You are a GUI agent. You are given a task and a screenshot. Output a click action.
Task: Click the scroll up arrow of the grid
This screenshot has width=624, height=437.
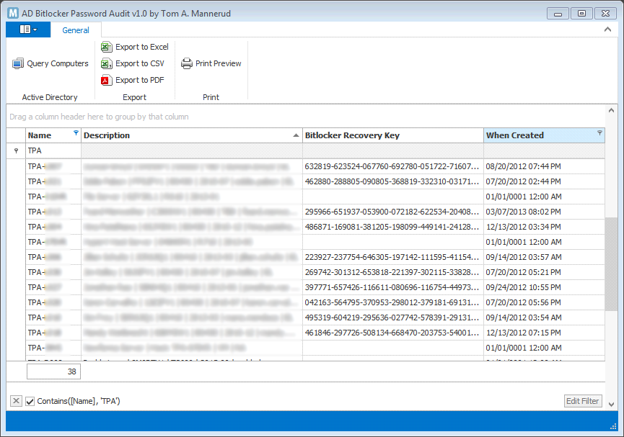611,111
